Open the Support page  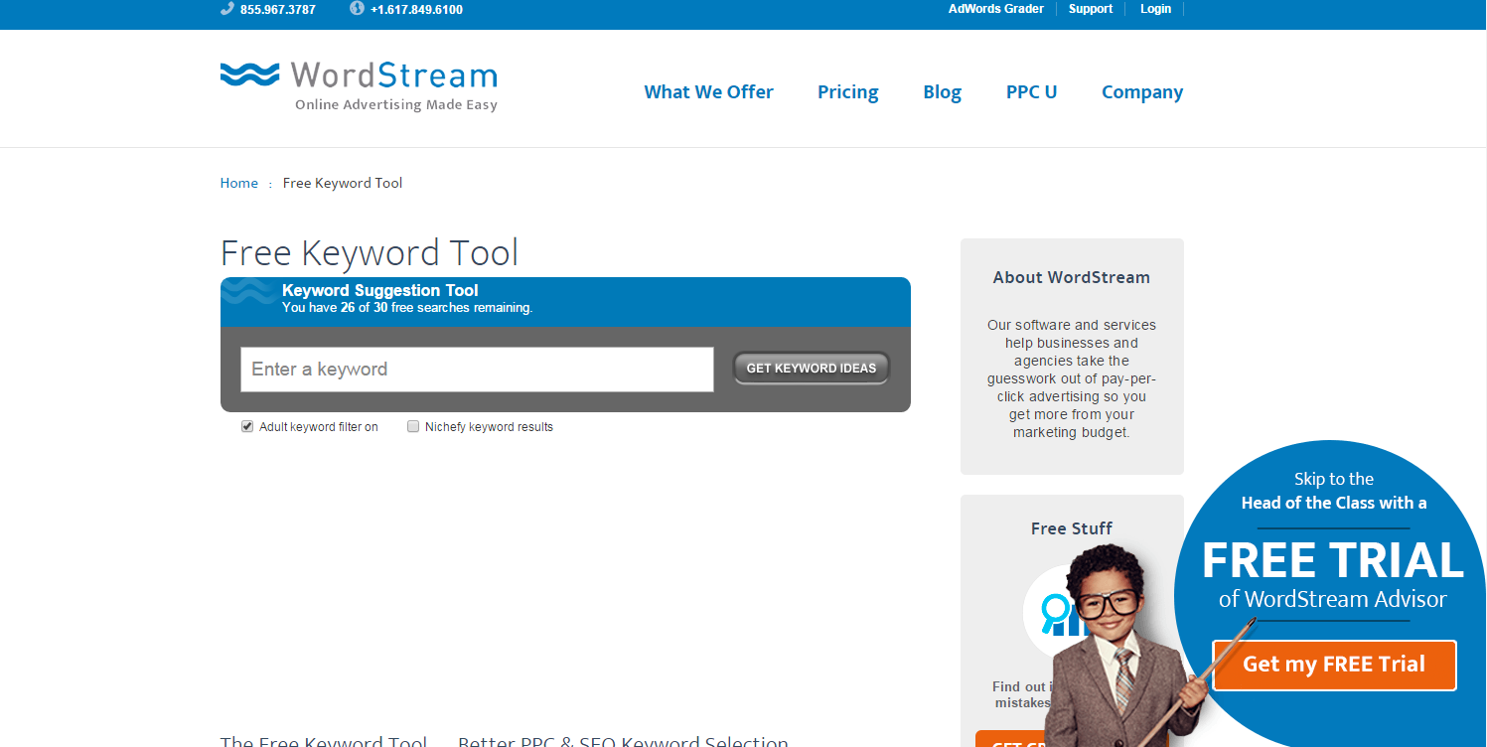[x=1090, y=9]
